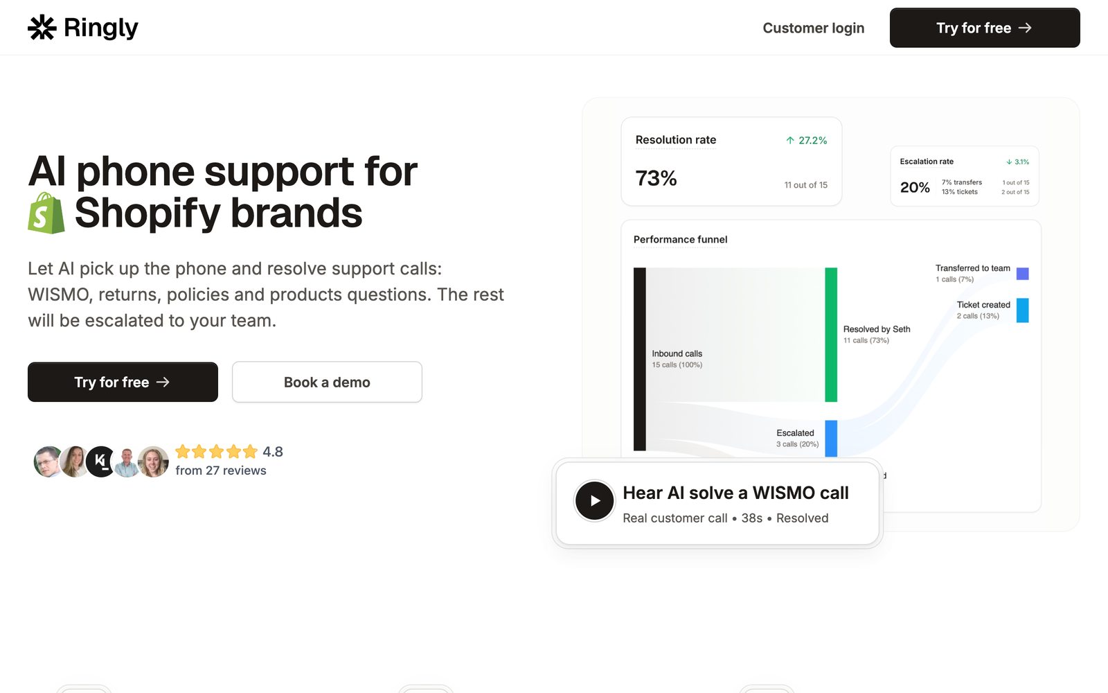Image resolution: width=1108 pixels, height=693 pixels.
Task: Select the circular K avatar in the reviewer row
Action: [x=100, y=460]
